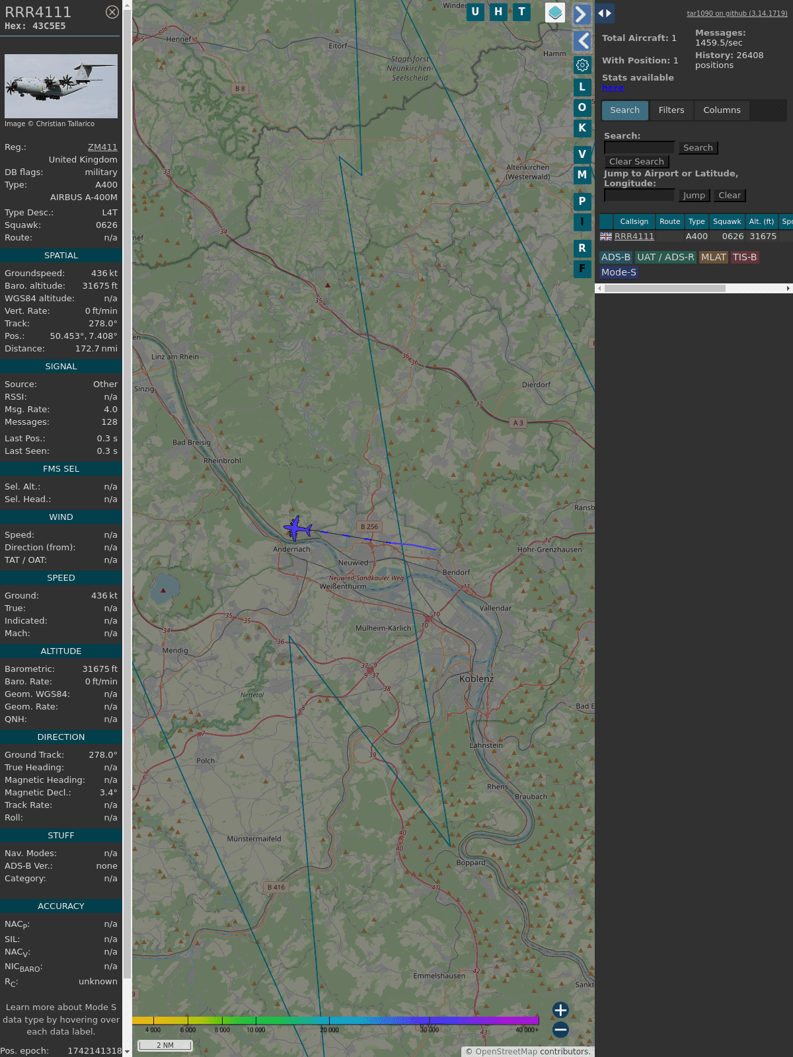This screenshot has height=1057, width=793.
Task: Focus the Search text input field
Action: [x=640, y=147]
